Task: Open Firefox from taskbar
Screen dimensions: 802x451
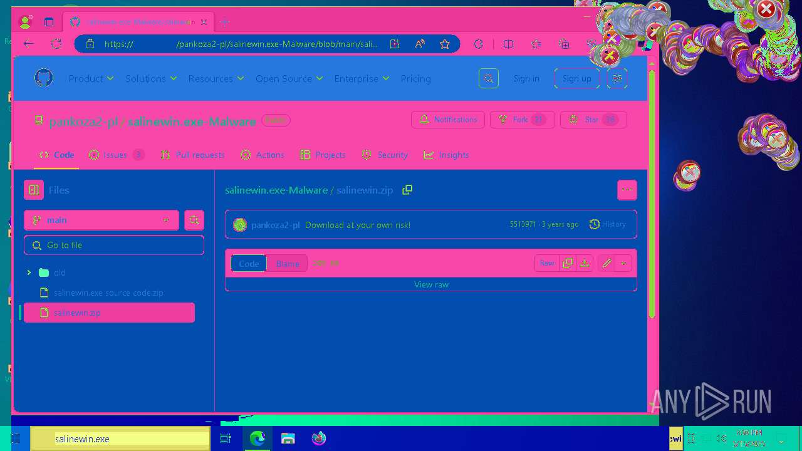Action: [319, 438]
